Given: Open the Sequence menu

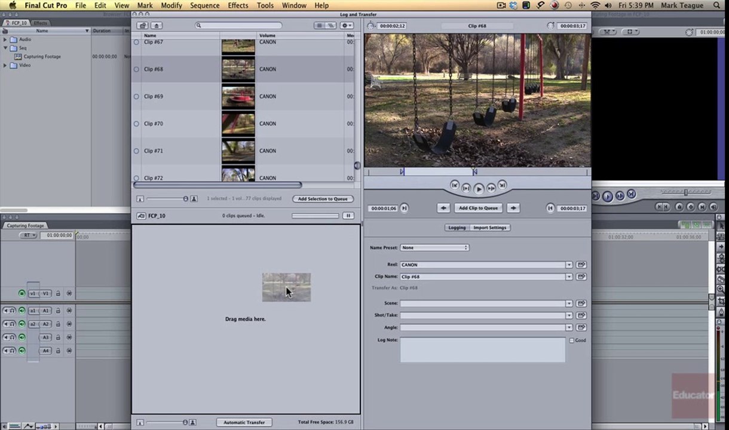Looking at the screenshot, I should pos(205,5).
